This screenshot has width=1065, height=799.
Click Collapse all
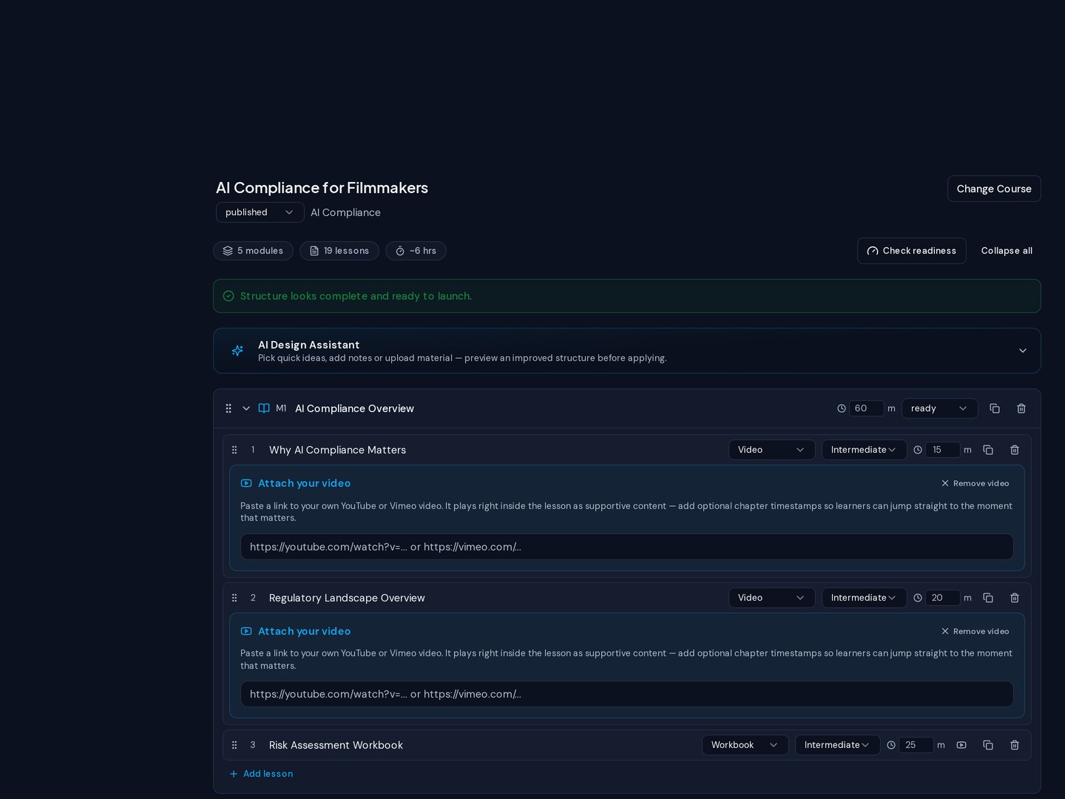[x=1007, y=251]
